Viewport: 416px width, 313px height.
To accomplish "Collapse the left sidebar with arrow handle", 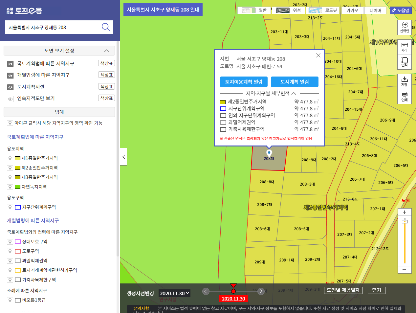I will (x=123, y=157).
